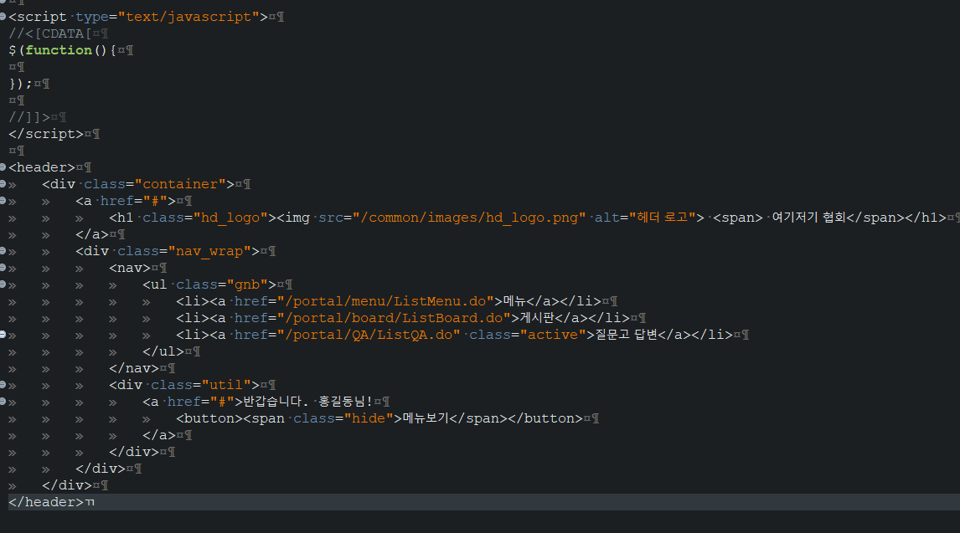Click the "/common/images/hd_logo.png" src path
The width and height of the screenshot is (960, 533).
pos(470,218)
